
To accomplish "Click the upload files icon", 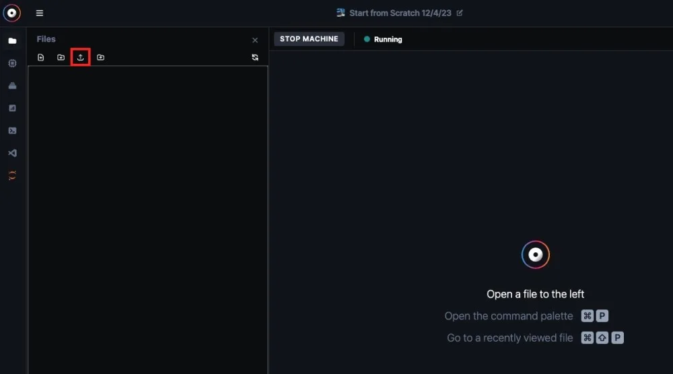I will [x=80, y=57].
